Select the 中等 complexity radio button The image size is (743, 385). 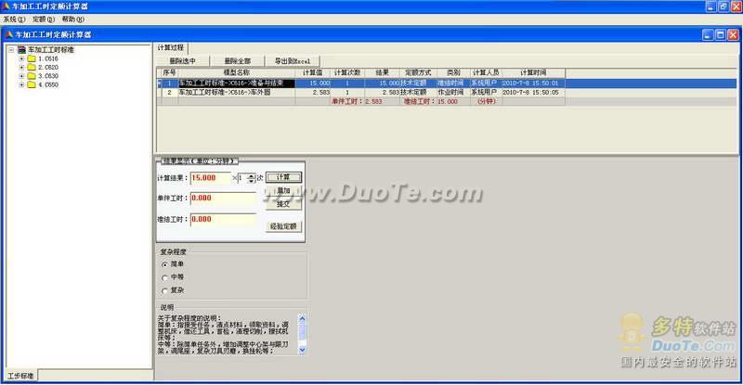pos(165,277)
